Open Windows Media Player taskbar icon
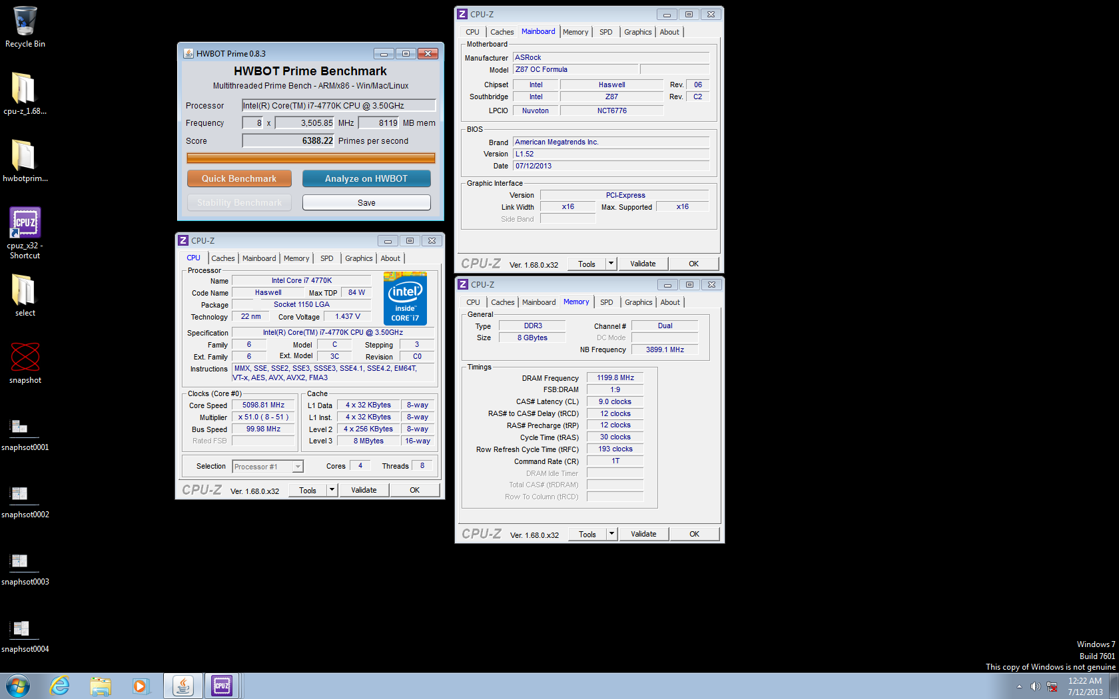 141,686
